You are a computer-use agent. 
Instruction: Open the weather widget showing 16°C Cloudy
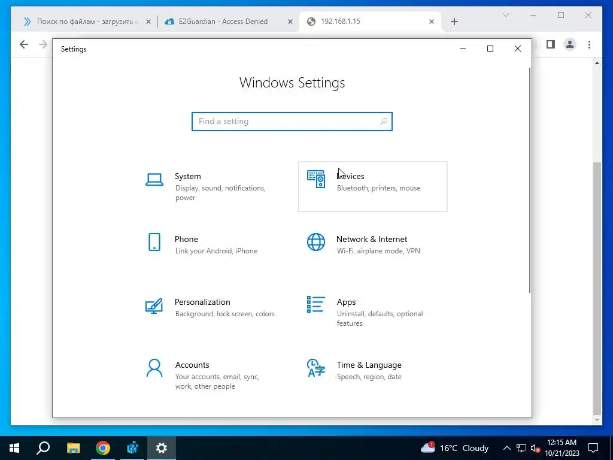click(455, 448)
